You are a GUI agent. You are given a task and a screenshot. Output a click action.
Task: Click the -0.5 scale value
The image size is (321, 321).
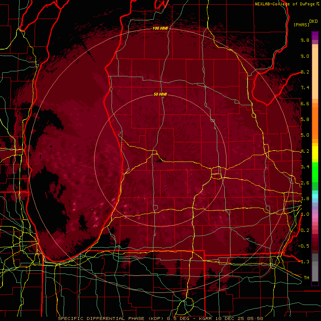304,246
